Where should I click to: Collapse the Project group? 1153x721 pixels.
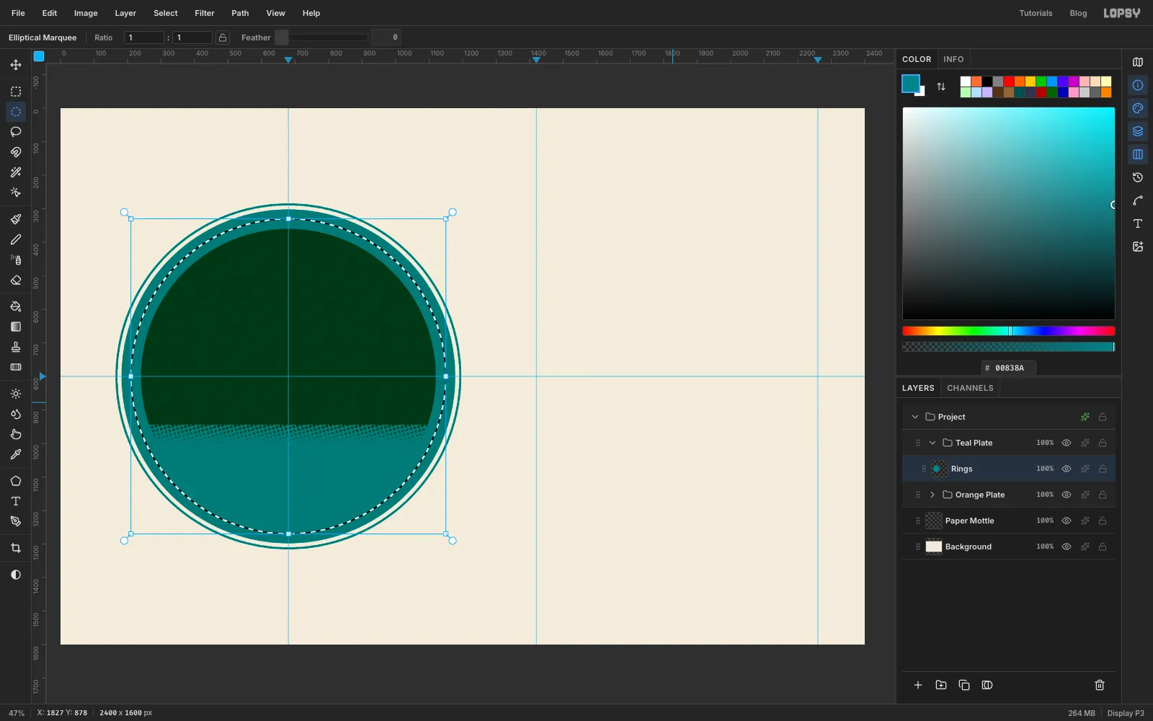click(915, 417)
